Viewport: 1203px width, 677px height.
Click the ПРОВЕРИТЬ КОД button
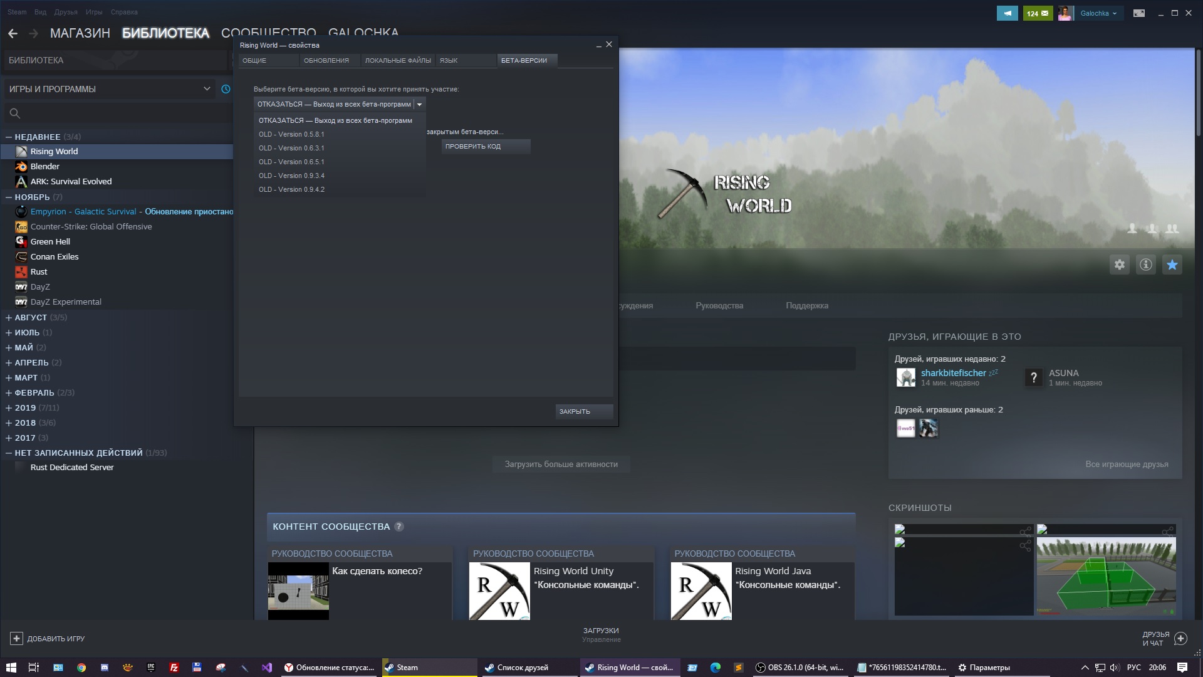point(486,146)
